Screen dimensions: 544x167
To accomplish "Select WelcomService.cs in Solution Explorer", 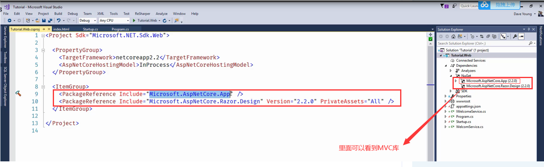I will (x=469, y=127).
